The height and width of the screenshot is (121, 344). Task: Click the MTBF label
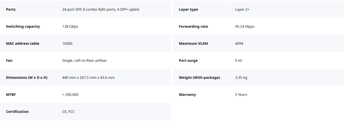click(x=11, y=95)
